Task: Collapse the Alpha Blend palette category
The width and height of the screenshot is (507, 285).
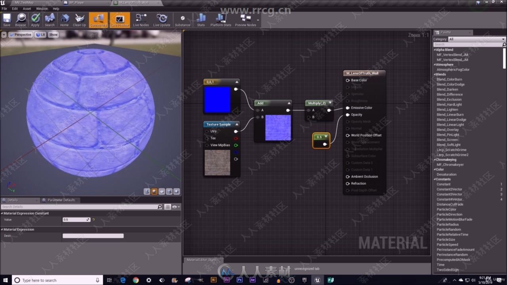Action: [x=435, y=50]
